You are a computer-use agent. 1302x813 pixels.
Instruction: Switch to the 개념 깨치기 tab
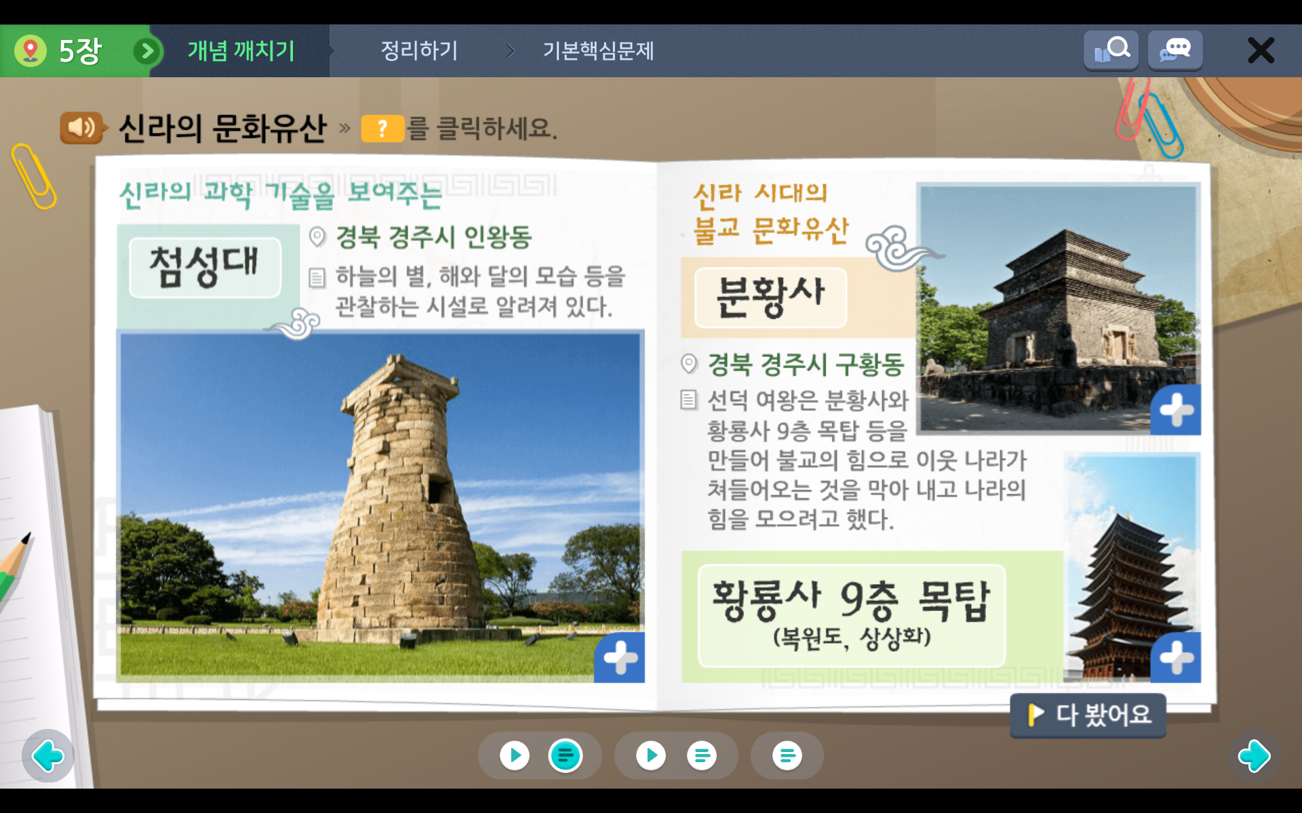(241, 51)
